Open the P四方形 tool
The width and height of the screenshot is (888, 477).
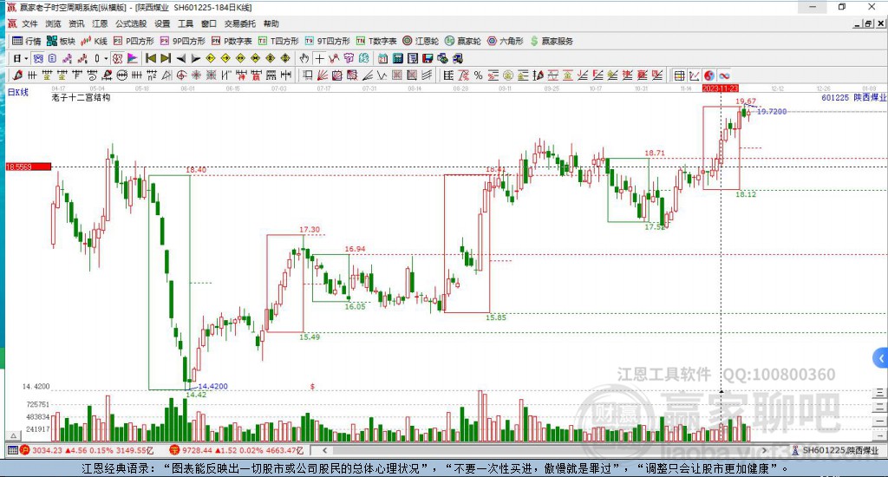tap(134, 41)
